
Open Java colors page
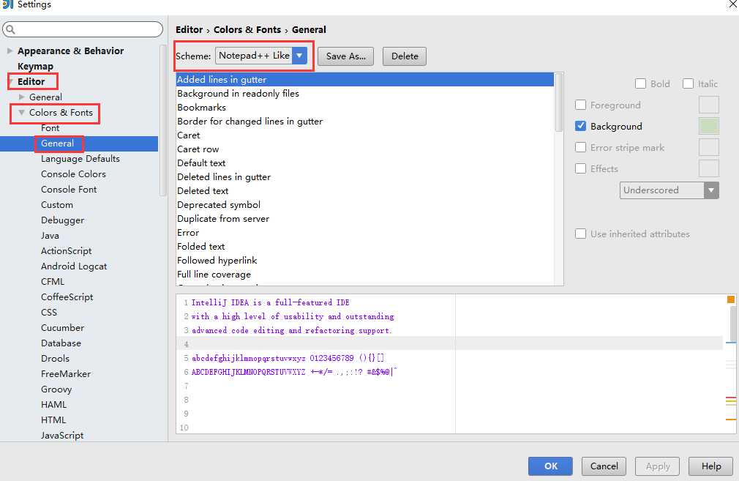click(x=50, y=236)
